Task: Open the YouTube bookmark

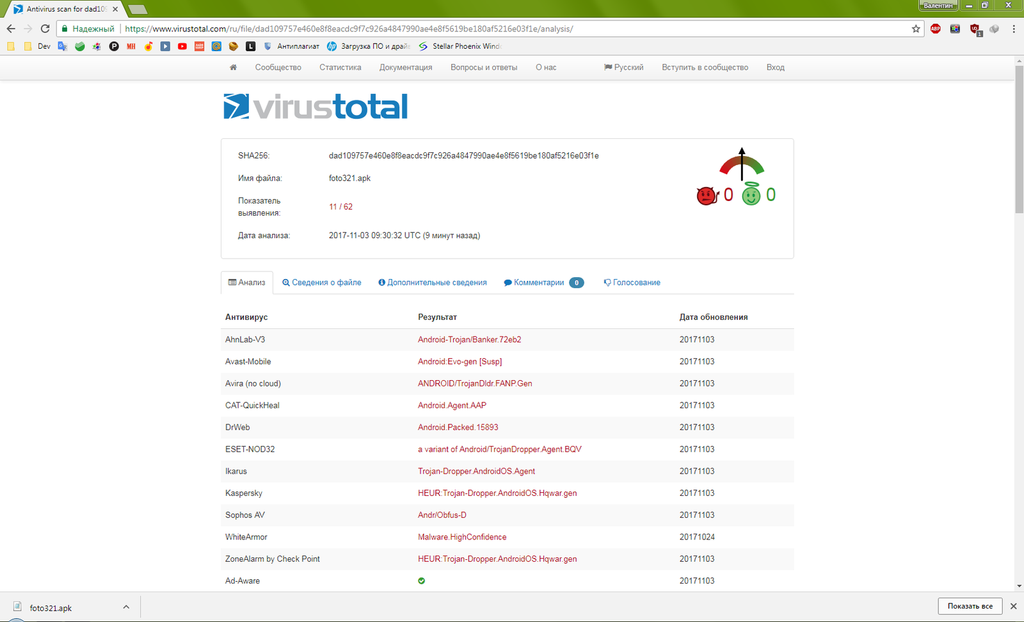Action: point(182,46)
